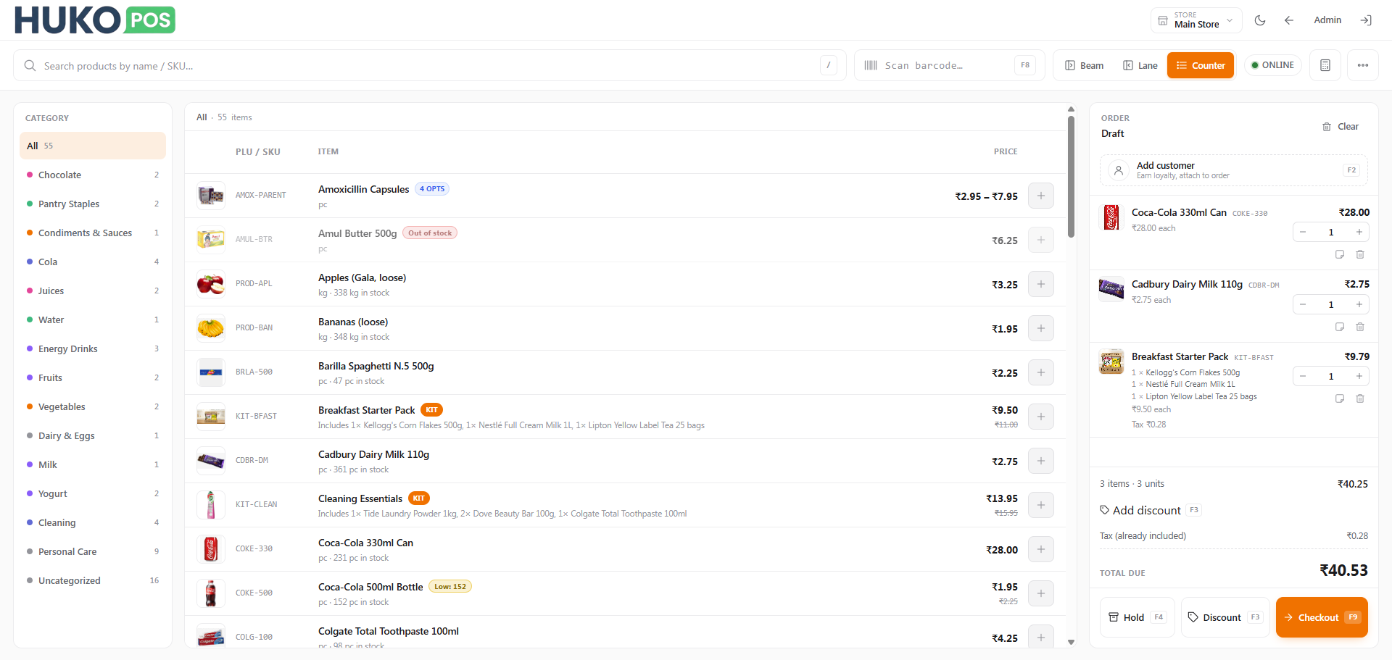Add Coca-Cola 330ml Can via list plus button
The width and height of the screenshot is (1392, 660).
(1041, 549)
